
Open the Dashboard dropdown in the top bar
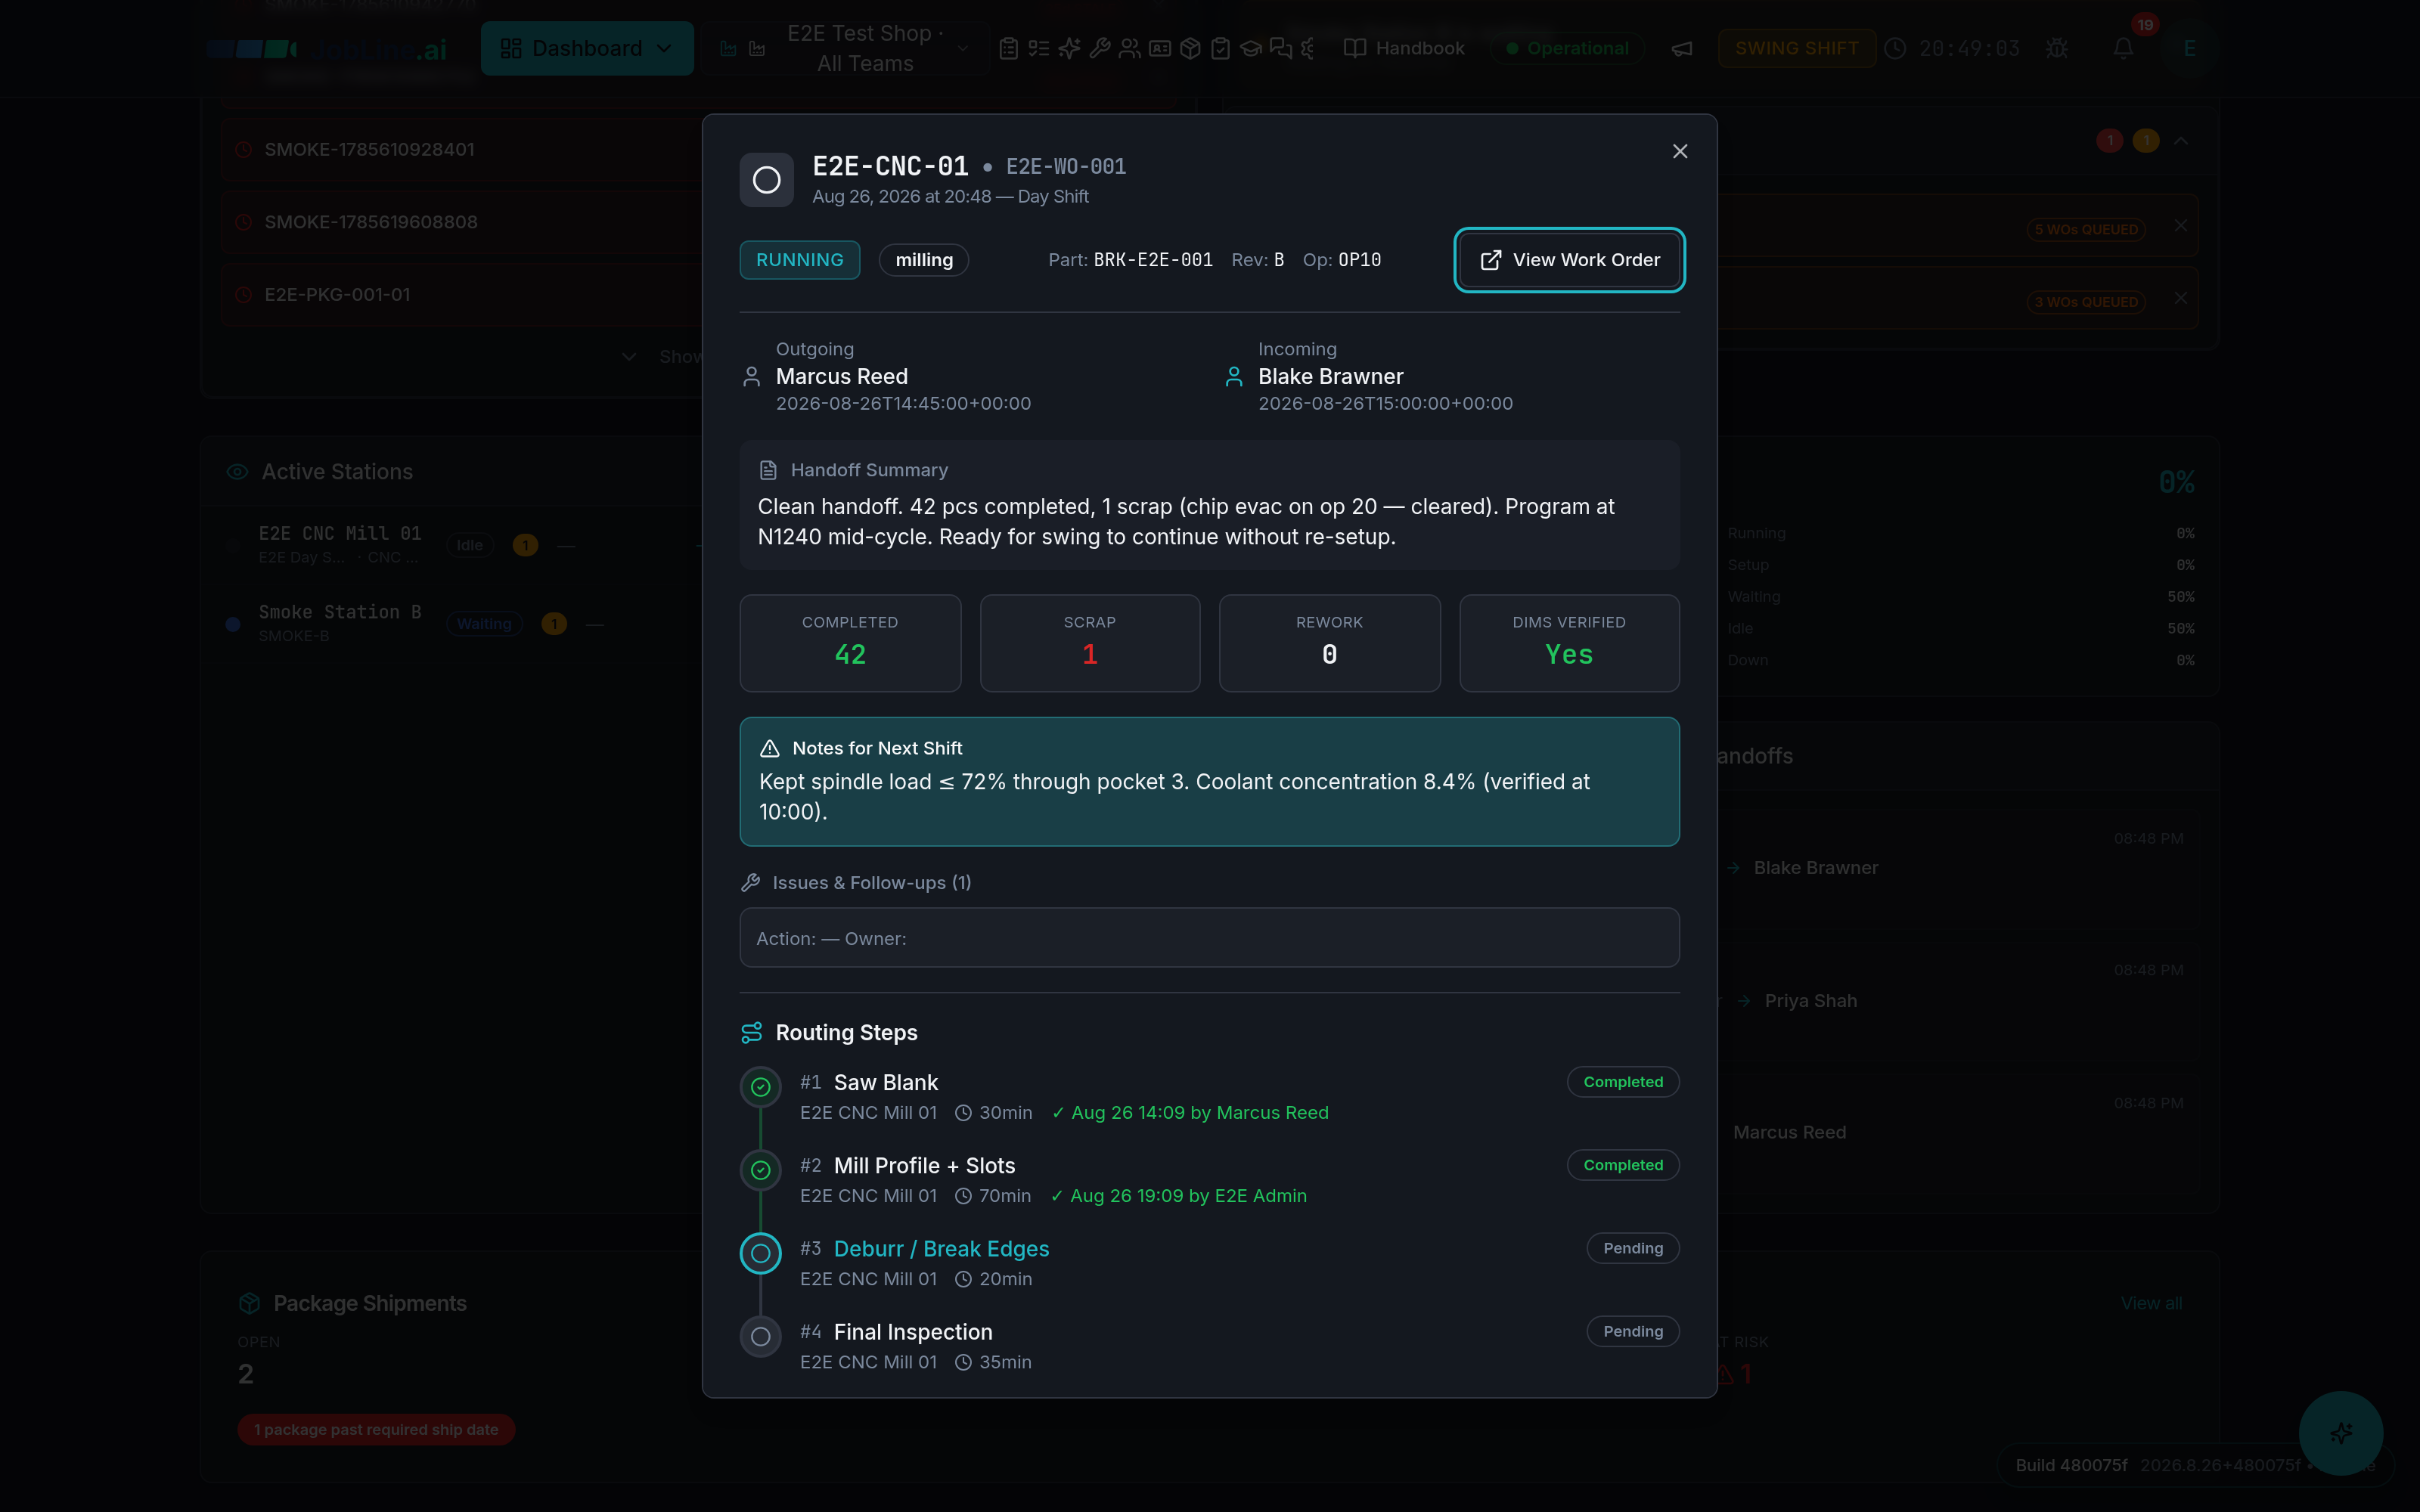pyautogui.click(x=587, y=48)
